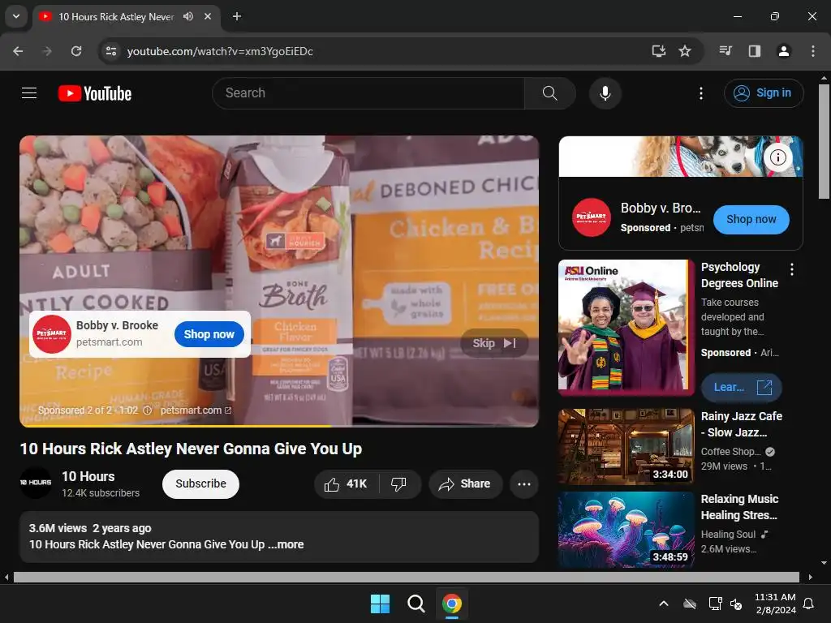The image size is (831, 623).
Task: Subscribe to 10 Hours channel
Action: [200, 483]
